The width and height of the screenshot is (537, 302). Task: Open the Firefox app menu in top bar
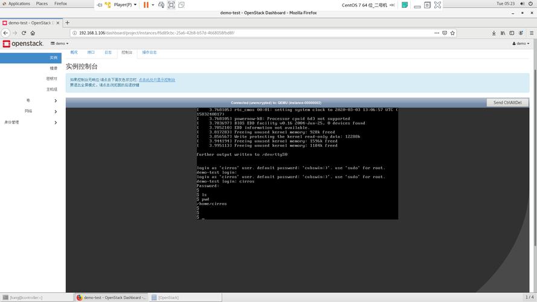click(60, 4)
